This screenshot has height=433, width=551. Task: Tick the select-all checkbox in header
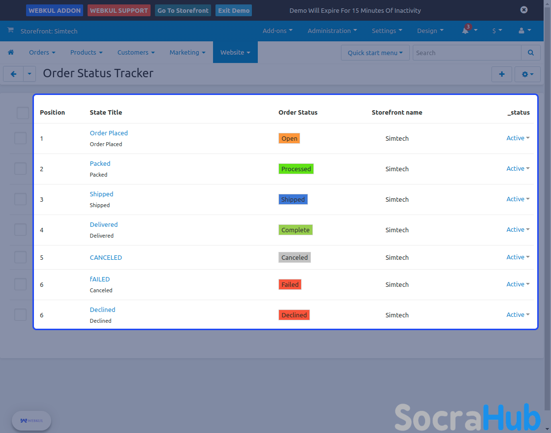[23, 113]
